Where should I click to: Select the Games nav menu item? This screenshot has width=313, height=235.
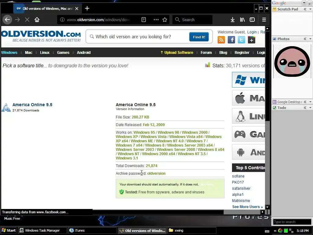pyautogui.click(x=63, y=53)
